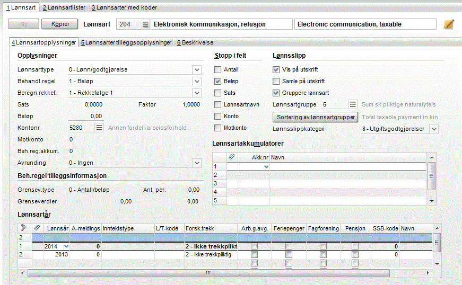
Task: Uncheck the Beløp stop checkbox
Action: coord(218,81)
